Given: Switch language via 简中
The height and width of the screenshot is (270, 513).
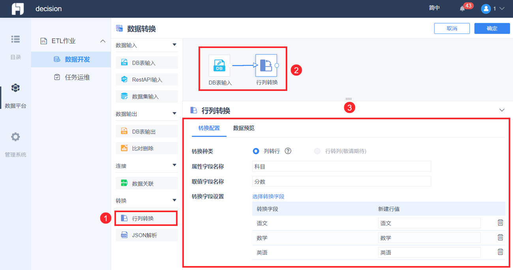Looking at the screenshot, I should (434, 8).
